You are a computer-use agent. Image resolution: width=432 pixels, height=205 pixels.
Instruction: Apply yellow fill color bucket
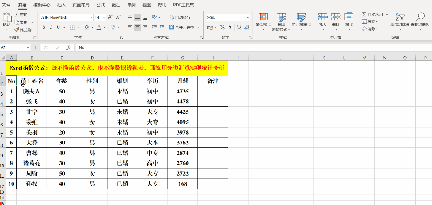click(87, 27)
